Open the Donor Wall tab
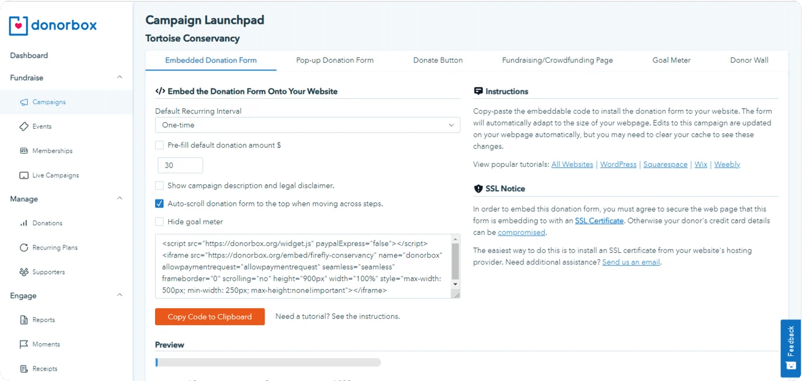The height and width of the screenshot is (381, 802). tap(749, 60)
